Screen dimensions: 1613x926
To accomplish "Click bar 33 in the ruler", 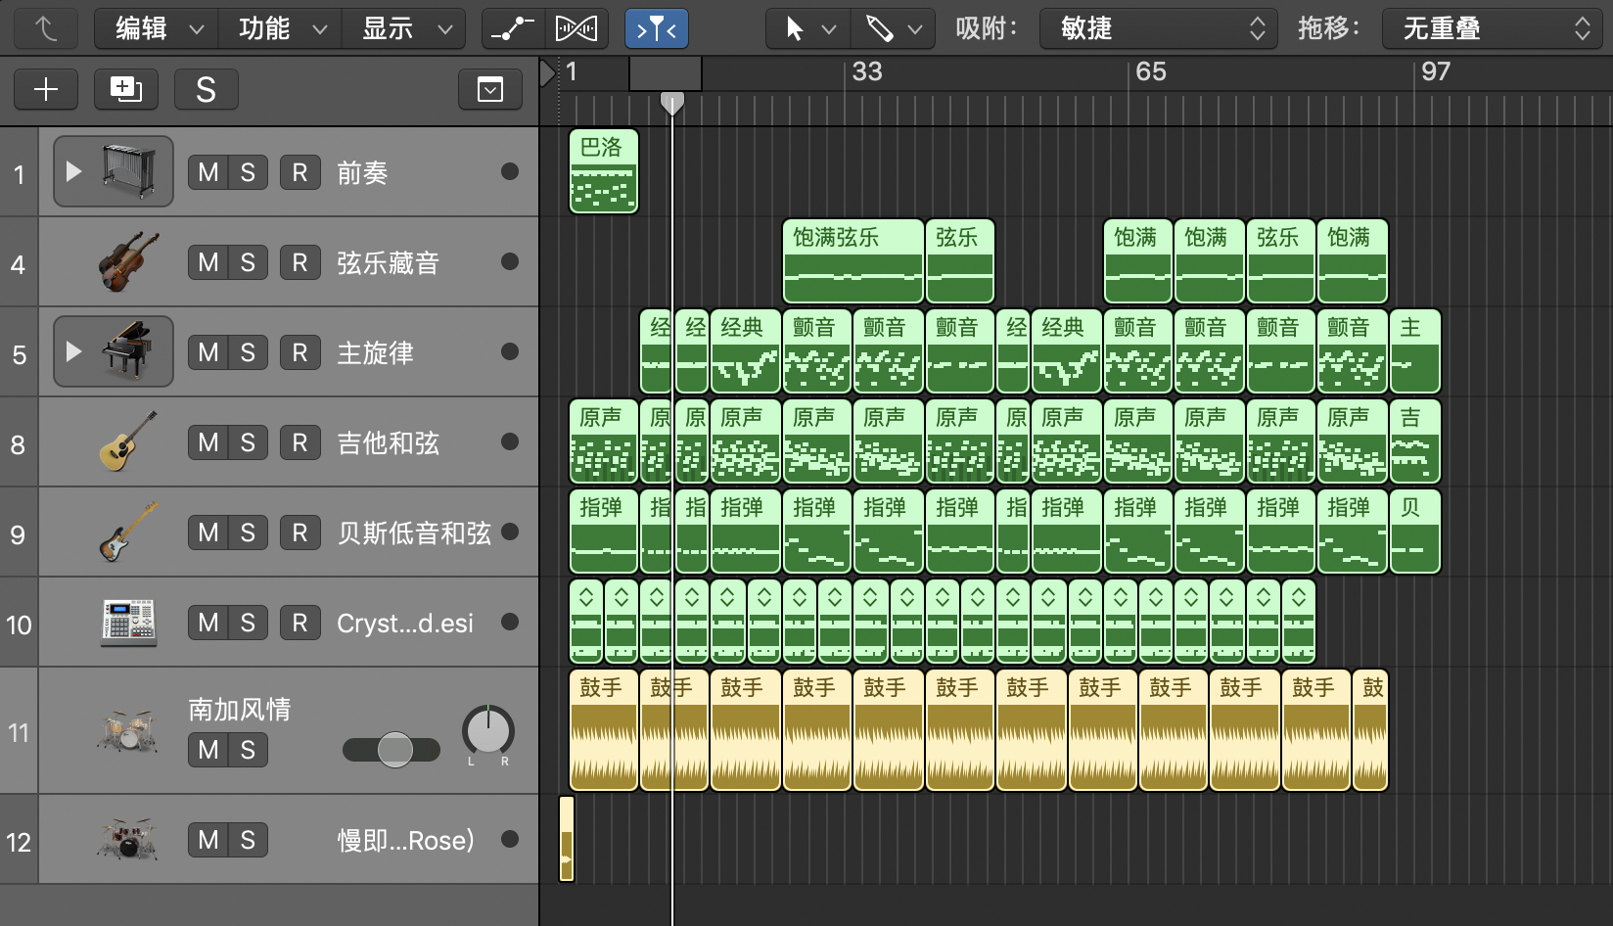I will pyautogui.click(x=866, y=71).
